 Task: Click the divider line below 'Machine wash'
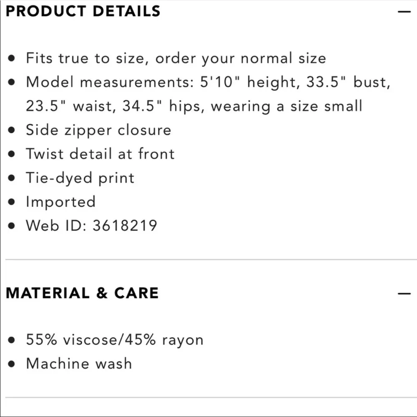(208, 397)
